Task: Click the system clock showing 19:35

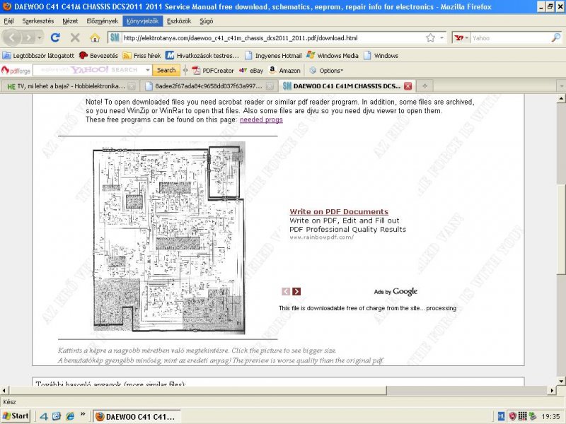Action: point(550,416)
